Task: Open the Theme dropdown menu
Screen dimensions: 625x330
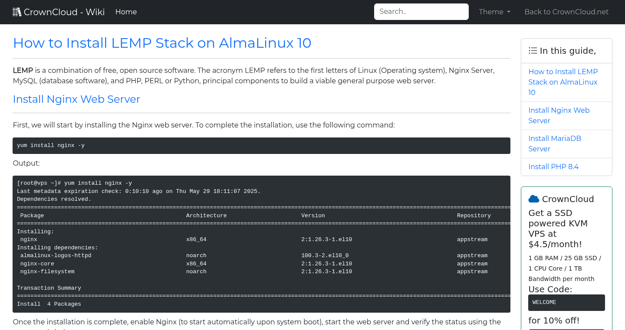Action: pos(494,12)
